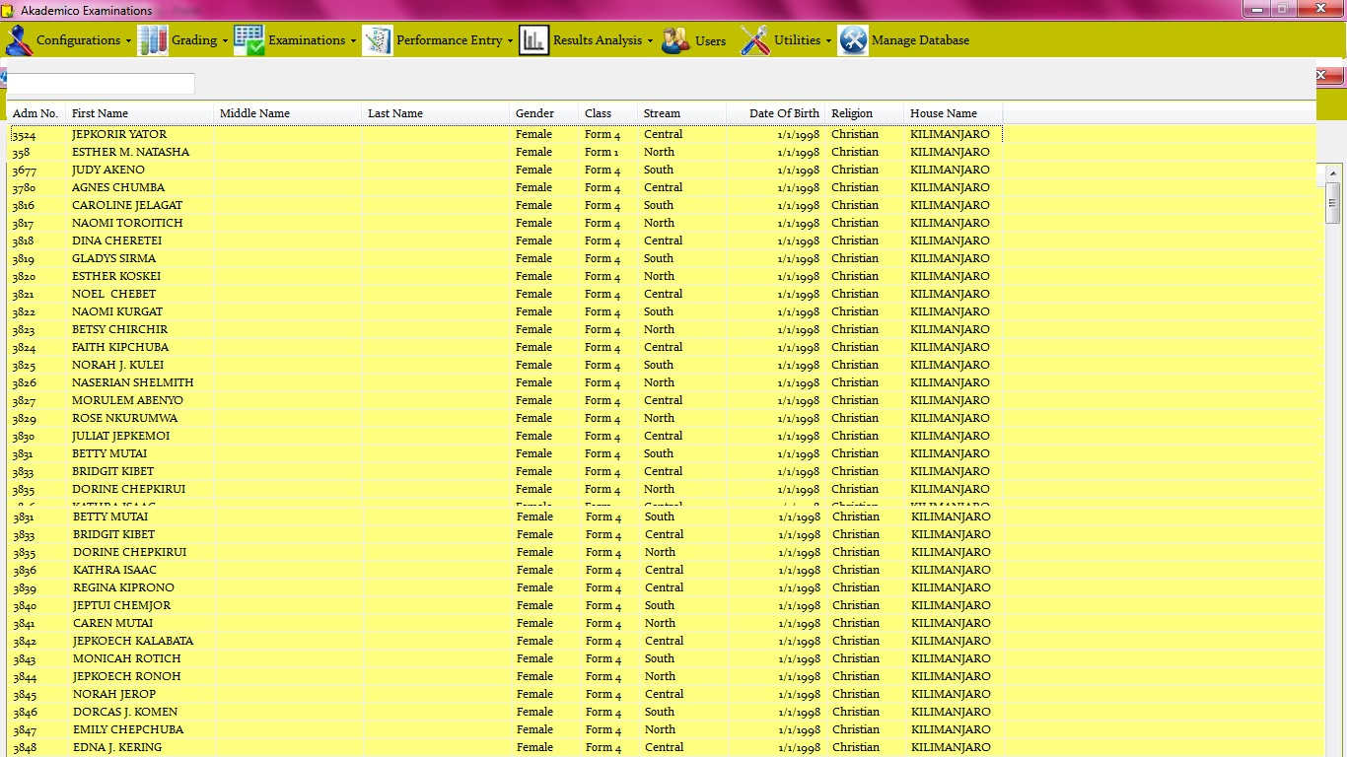Select the Performance Entry icon
Viewport: 1347px width, 757px height.
point(377,40)
